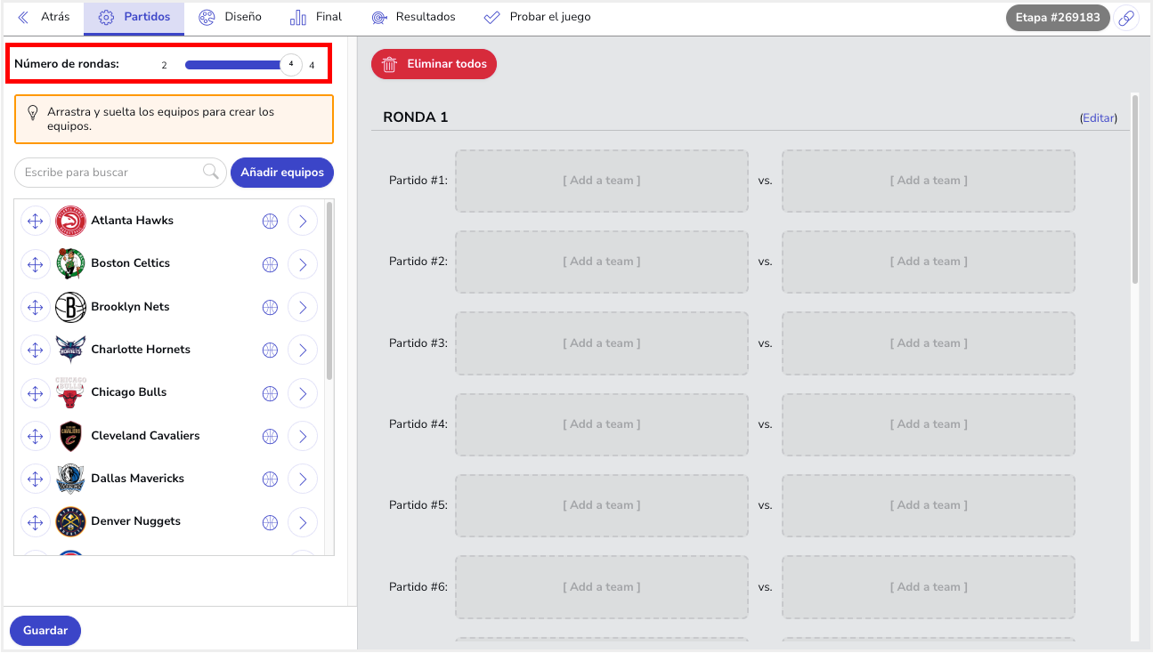The image size is (1153, 653).
Task: Click the drag handle icon for Cleveland Cavaliers
Action: [36, 436]
